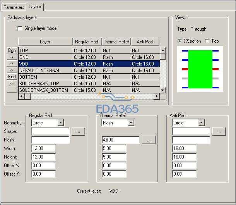Click the layer list scroll left arrow
Screen dimensions: 236x205
pos(21,96)
